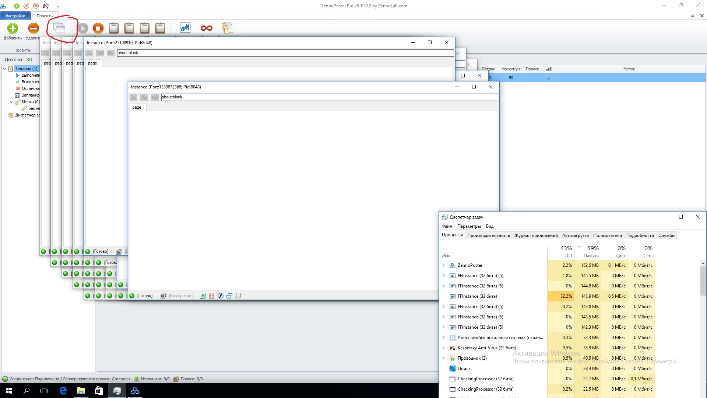This screenshot has height=398, width=707.
Task: Click the script lightning icon in status bar
Action: 238,296
